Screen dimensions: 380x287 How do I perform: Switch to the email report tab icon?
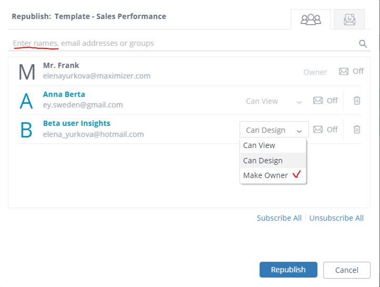pyautogui.click(x=349, y=19)
